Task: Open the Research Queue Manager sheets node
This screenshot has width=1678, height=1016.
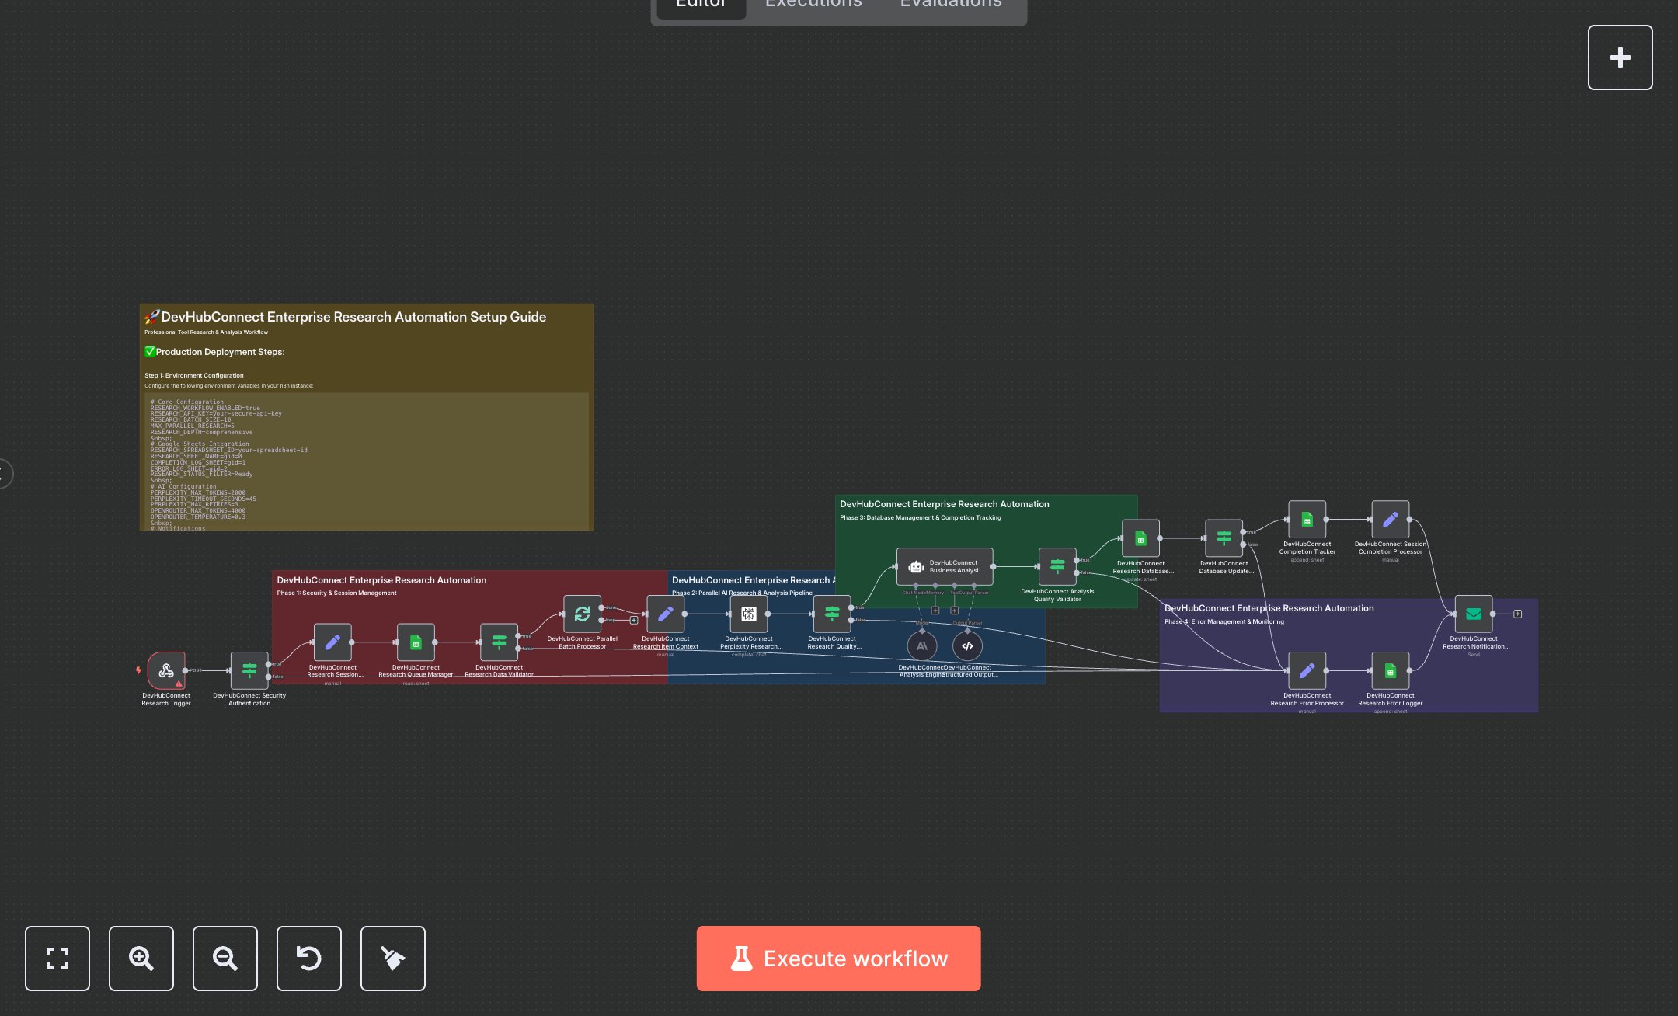Action: coord(416,642)
